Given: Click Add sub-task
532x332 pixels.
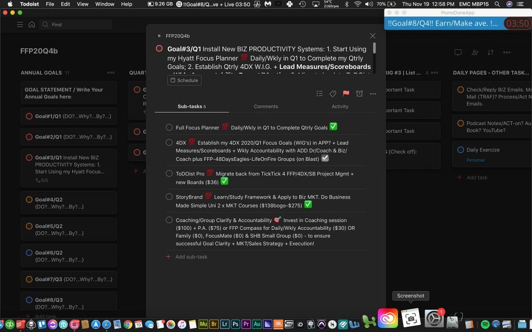Looking at the screenshot, I should point(187,256).
